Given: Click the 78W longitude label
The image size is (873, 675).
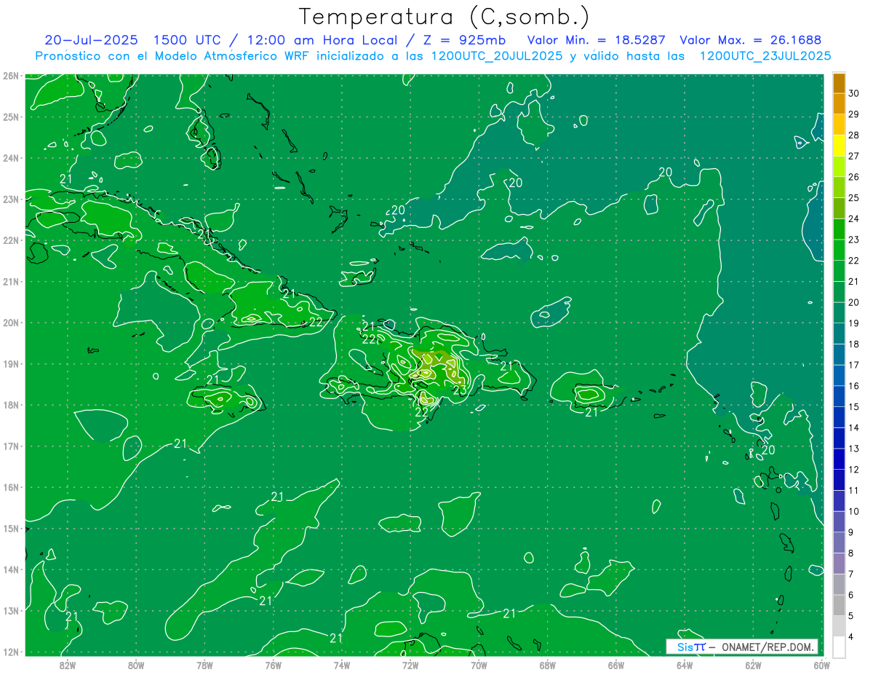Looking at the screenshot, I should 204,665.
